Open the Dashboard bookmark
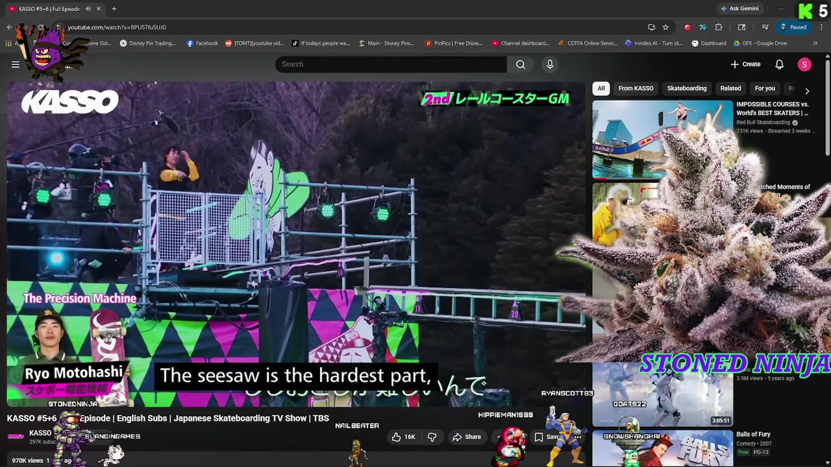Screen dimensions: 831x467 [708, 43]
